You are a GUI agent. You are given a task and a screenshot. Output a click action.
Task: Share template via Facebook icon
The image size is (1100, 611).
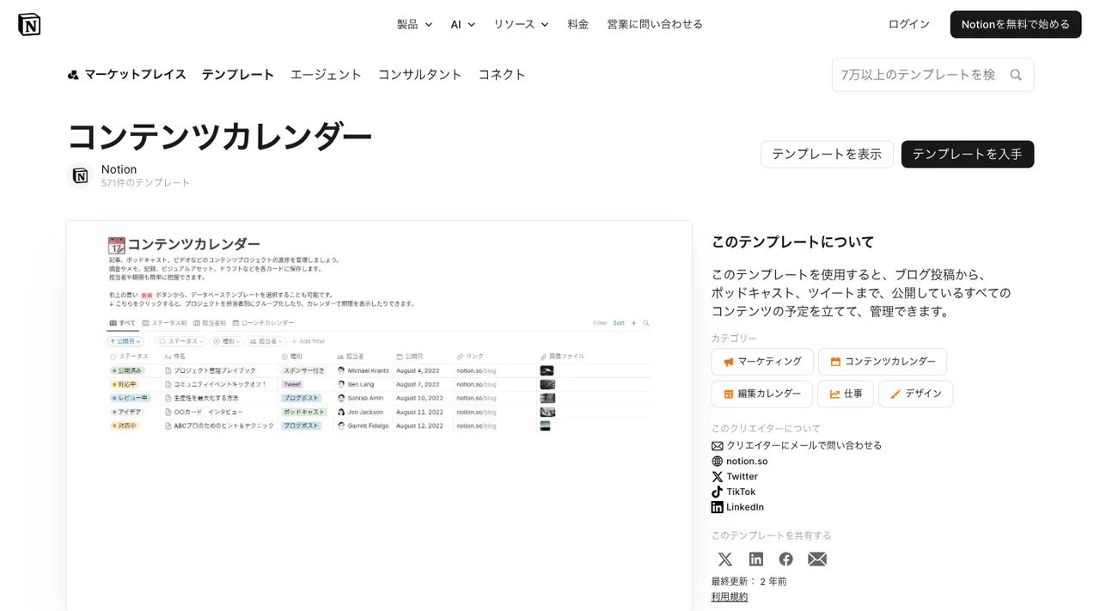[786, 559]
